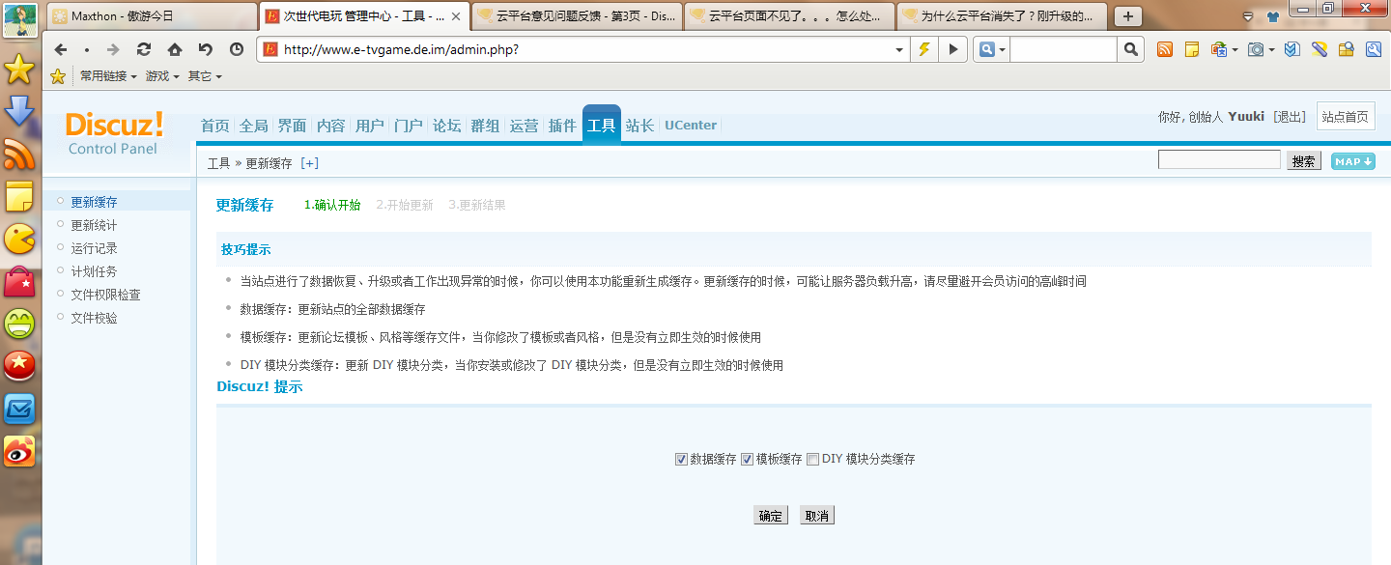The width and height of the screenshot is (1391, 565).
Task: Click the 确定 confirm button
Action: (771, 516)
